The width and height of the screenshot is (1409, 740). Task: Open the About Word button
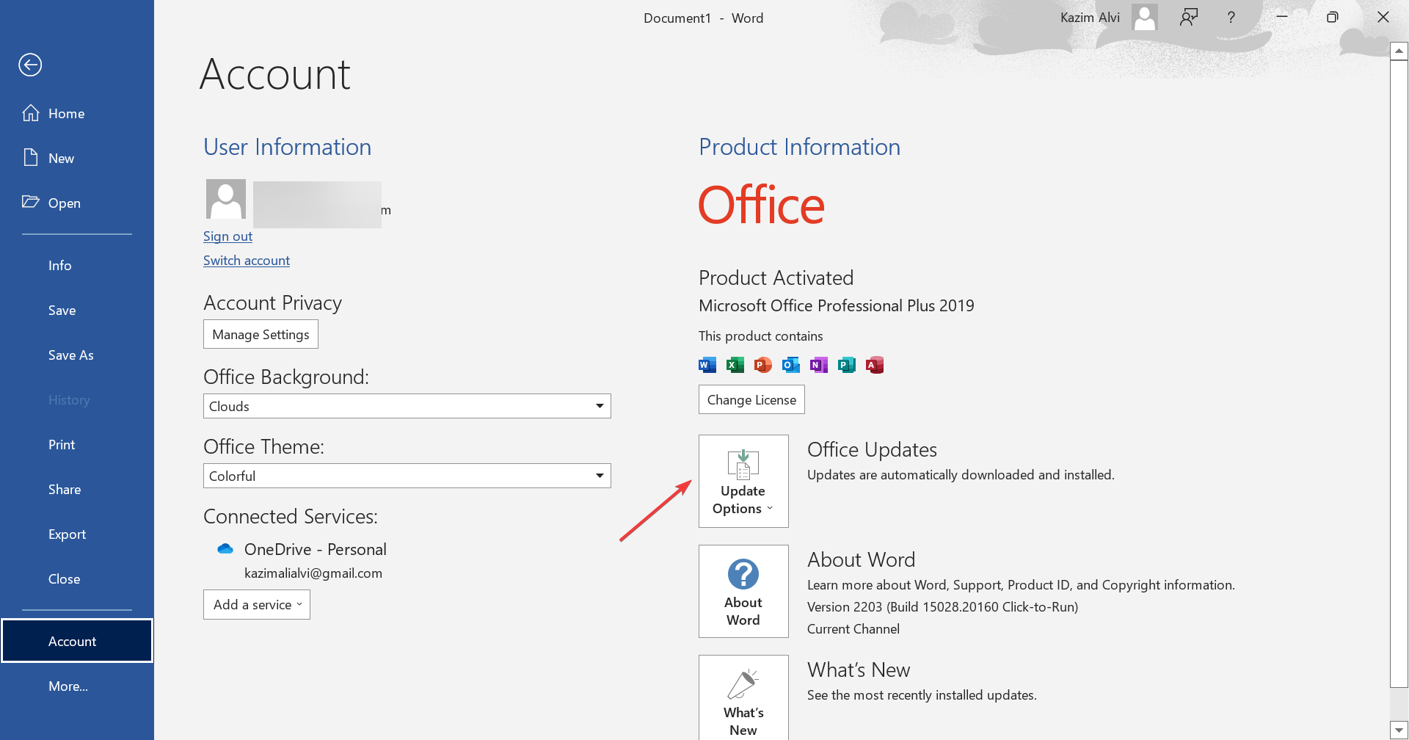click(743, 591)
